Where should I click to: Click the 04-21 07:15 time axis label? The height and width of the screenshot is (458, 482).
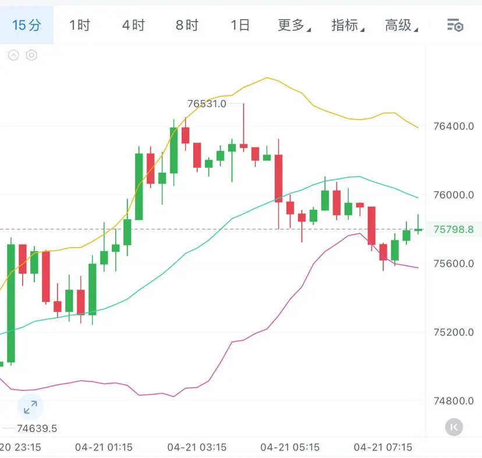[x=383, y=448]
